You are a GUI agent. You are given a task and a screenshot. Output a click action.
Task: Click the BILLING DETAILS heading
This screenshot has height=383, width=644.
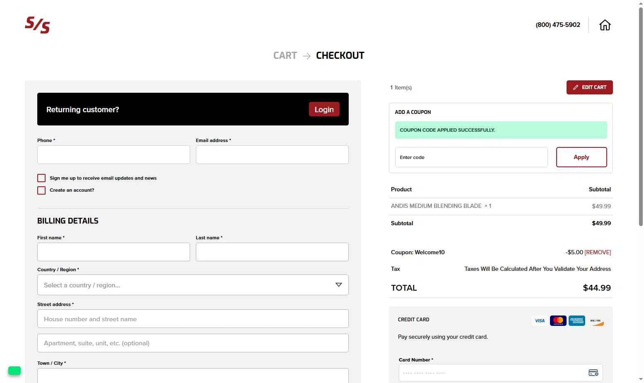click(68, 221)
